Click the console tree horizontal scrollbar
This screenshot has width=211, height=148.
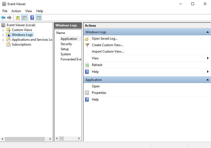[24, 139]
